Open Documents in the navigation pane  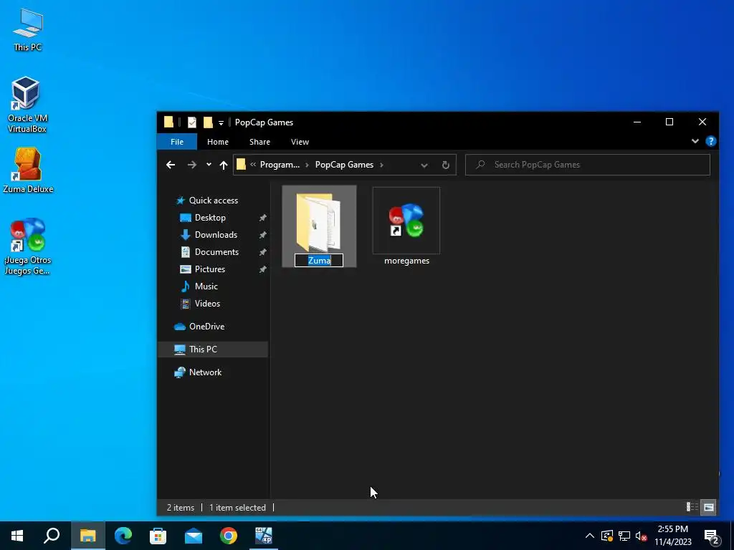[x=216, y=252]
